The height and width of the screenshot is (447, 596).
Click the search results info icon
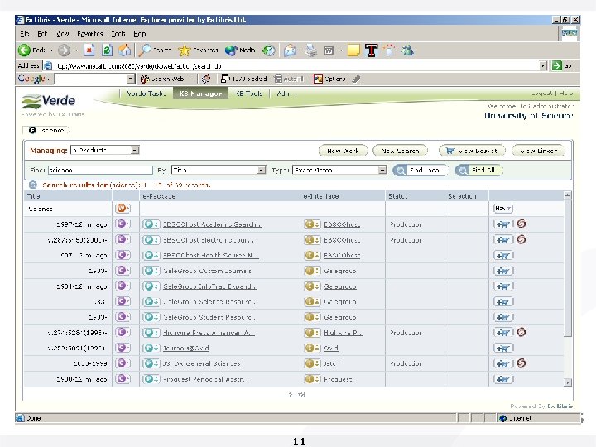(x=33, y=185)
